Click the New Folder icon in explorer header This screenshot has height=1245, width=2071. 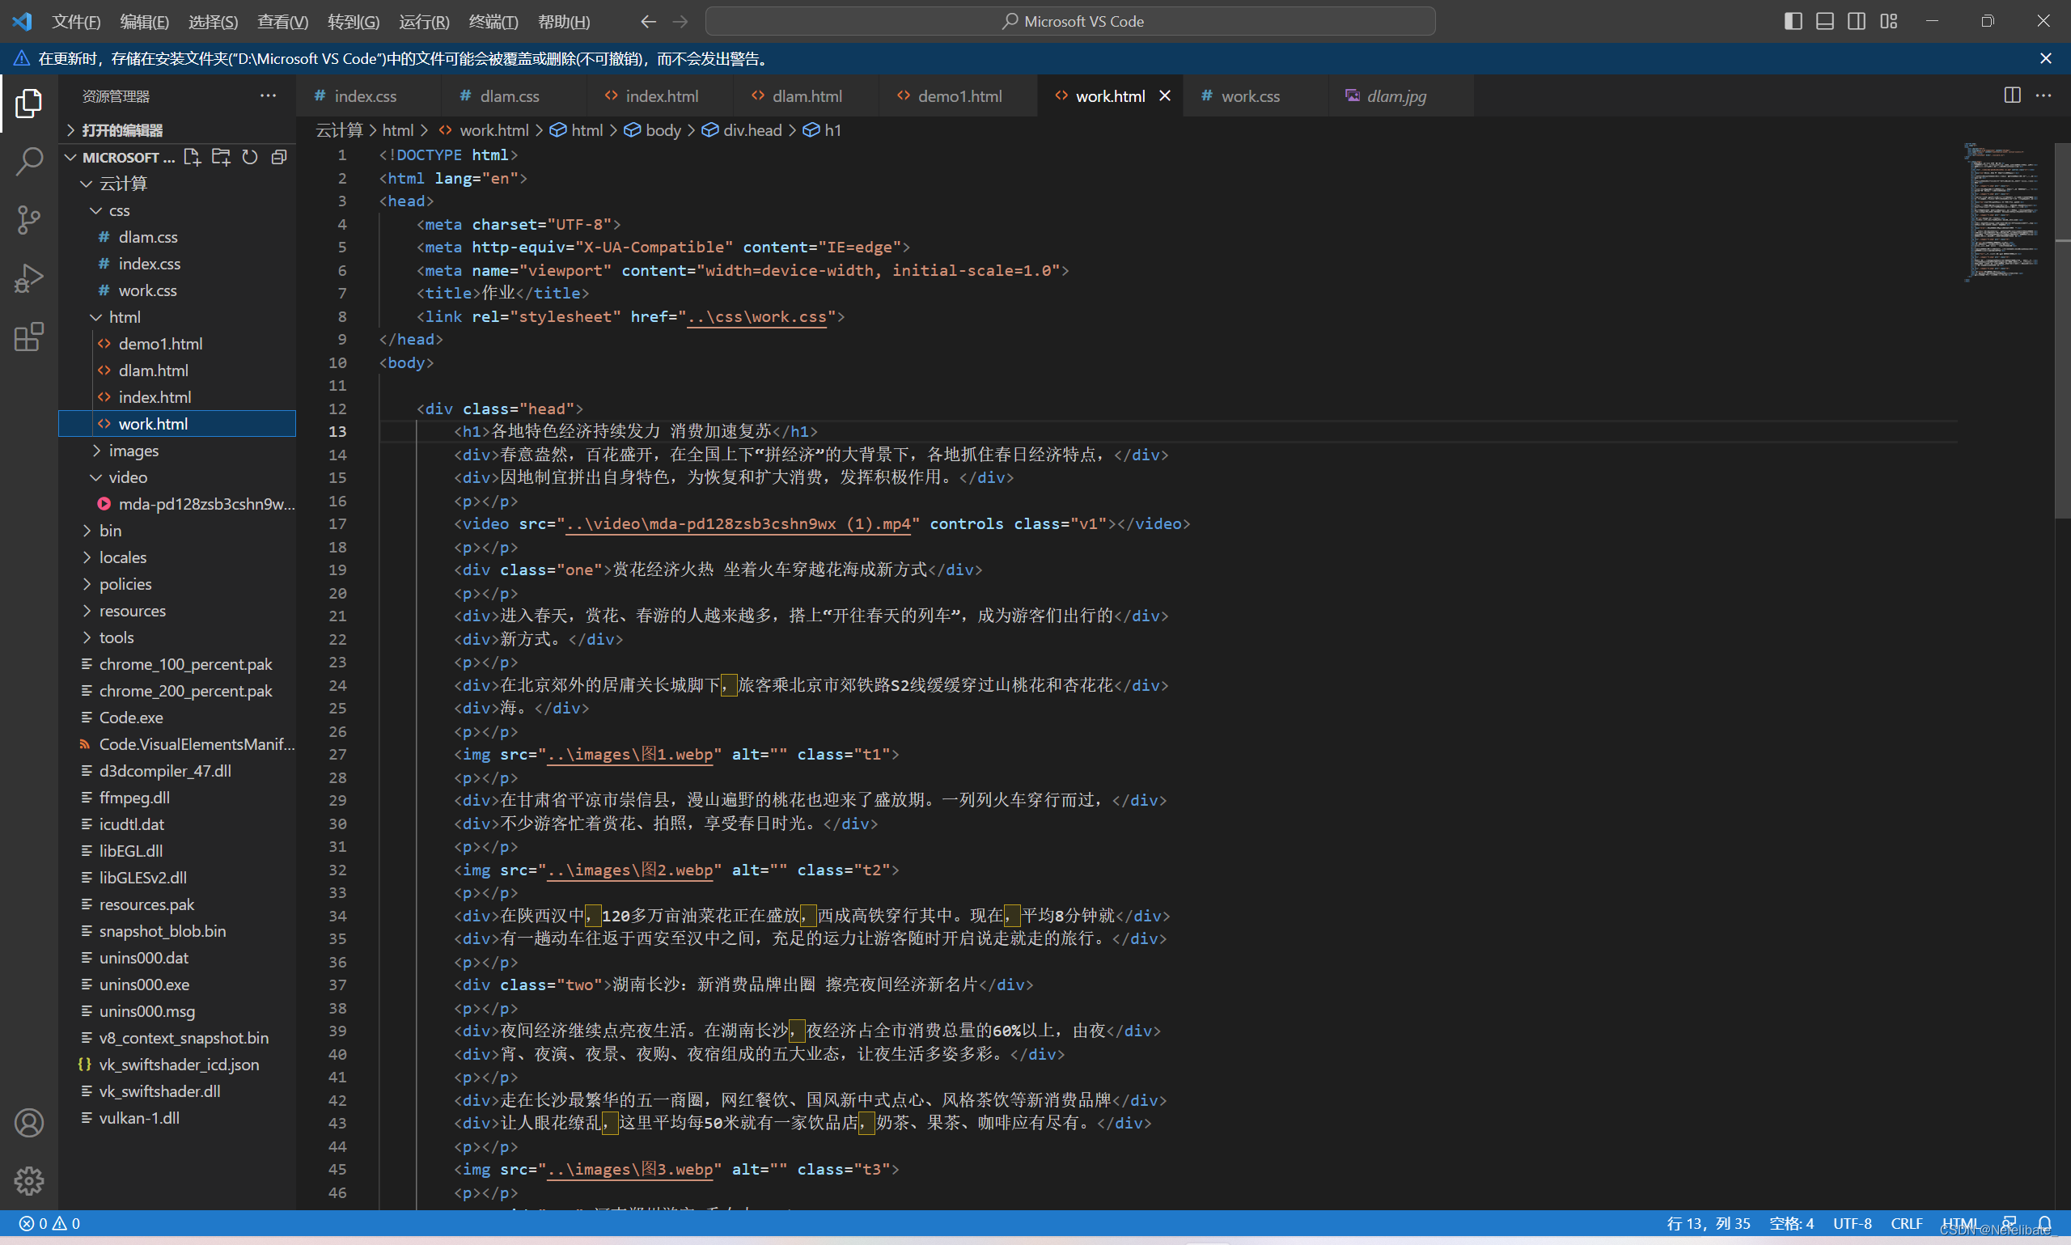tap(221, 157)
